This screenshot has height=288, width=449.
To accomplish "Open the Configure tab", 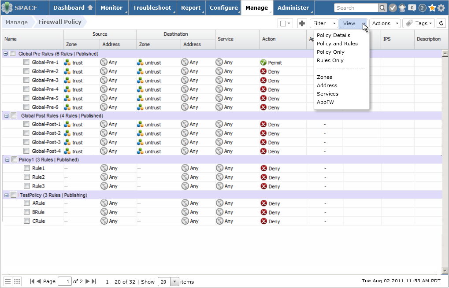I will coord(223,8).
